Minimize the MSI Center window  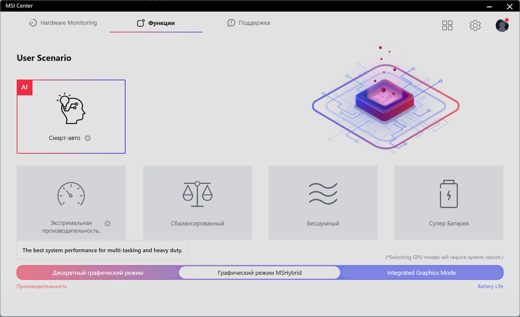pyautogui.click(x=489, y=6)
